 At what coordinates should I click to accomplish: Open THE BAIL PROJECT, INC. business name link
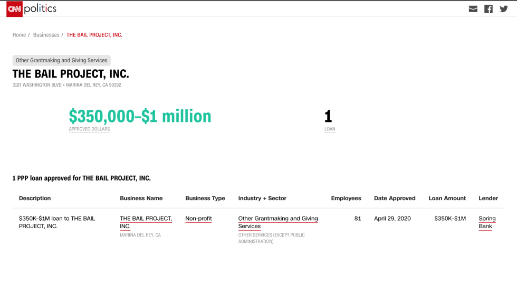click(x=146, y=222)
